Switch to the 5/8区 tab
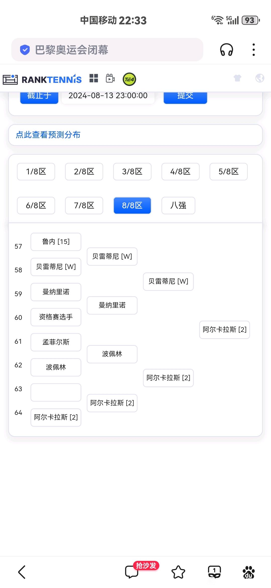This screenshot has height=588, width=271. [x=229, y=172]
